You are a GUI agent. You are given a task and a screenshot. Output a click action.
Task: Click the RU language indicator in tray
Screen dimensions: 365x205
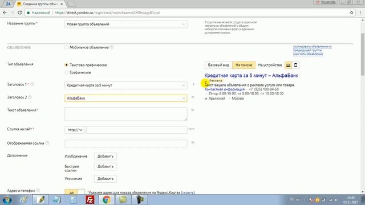(x=292, y=199)
